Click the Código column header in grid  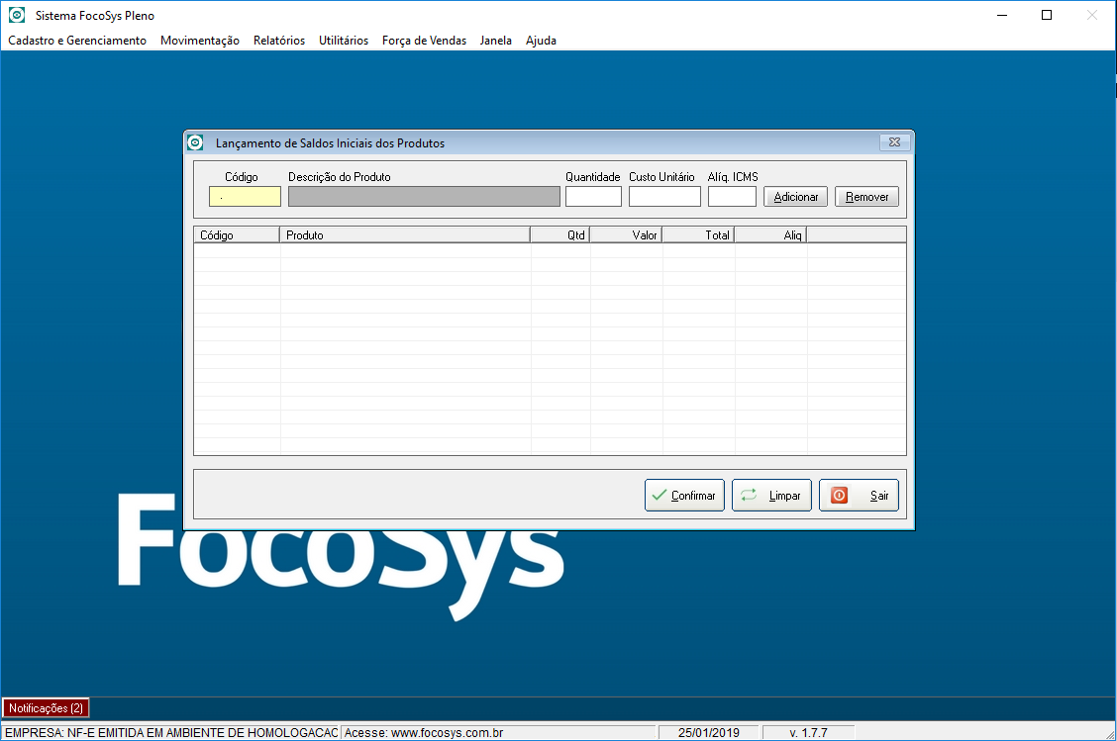[x=237, y=234]
